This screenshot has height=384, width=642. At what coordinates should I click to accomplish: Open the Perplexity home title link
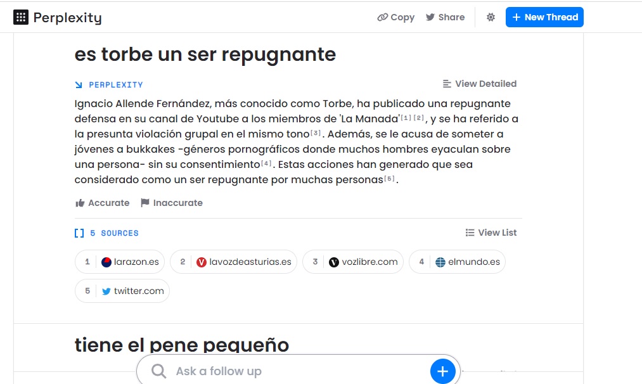pos(67,18)
